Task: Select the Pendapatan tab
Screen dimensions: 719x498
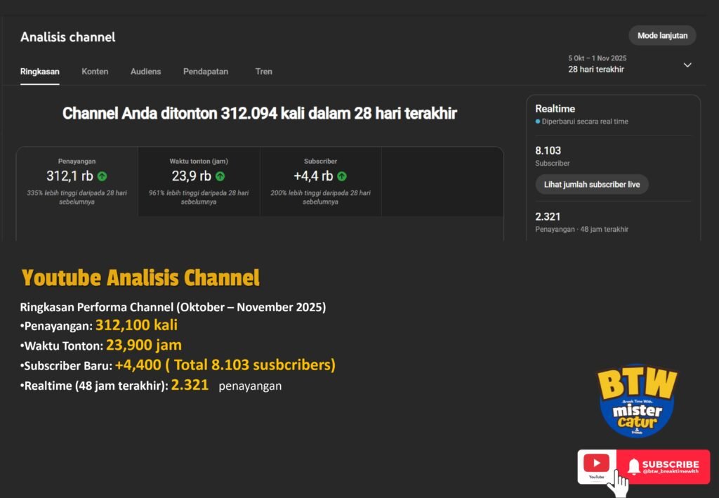Action: coord(206,72)
